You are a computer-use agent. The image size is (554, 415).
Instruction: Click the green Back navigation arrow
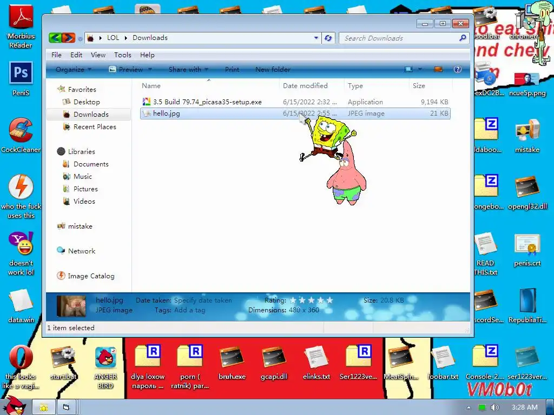click(x=55, y=38)
